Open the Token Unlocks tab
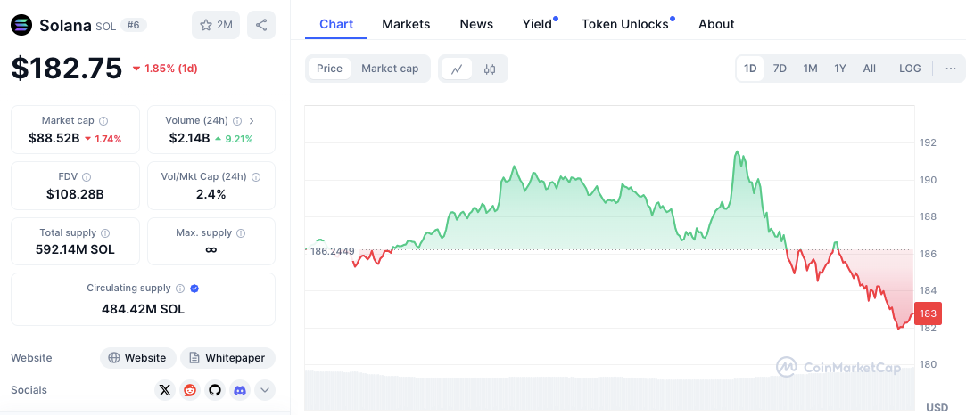The image size is (966, 415). pyautogui.click(x=625, y=24)
